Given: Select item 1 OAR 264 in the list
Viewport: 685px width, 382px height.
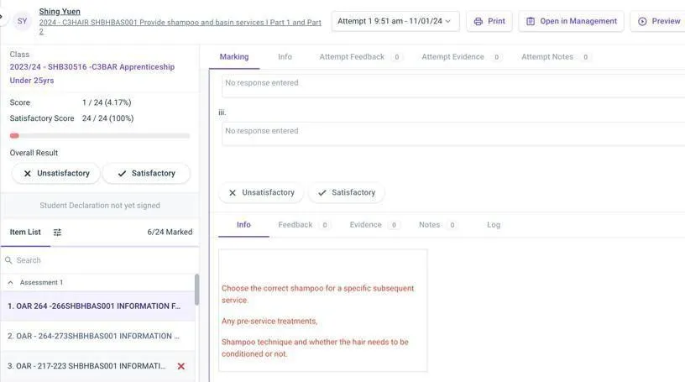Looking at the screenshot, I should pyautogui.click(x=94, y=306).
